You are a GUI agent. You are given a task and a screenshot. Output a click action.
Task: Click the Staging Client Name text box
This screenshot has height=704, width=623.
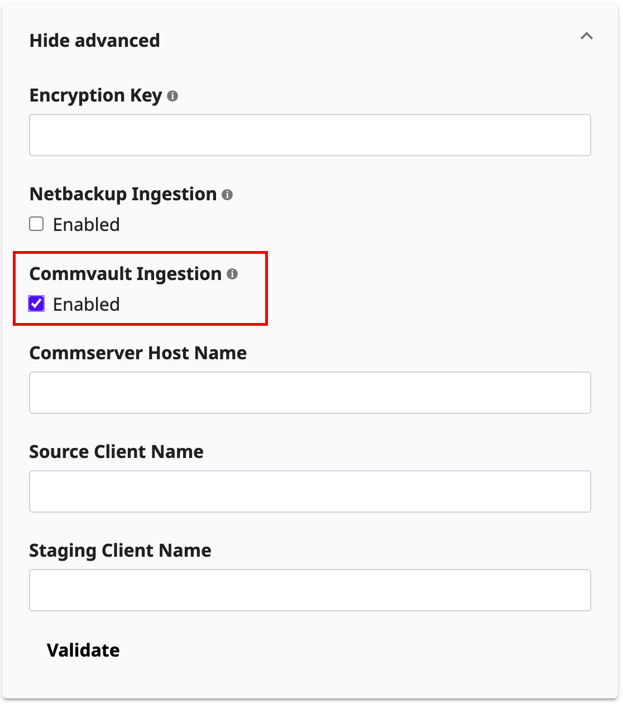pos(310,590)
